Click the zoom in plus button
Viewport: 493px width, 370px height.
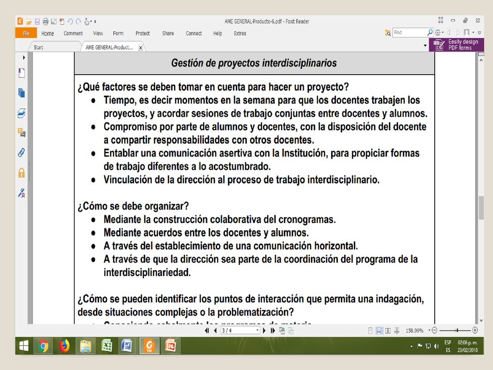tap(475, 330)
